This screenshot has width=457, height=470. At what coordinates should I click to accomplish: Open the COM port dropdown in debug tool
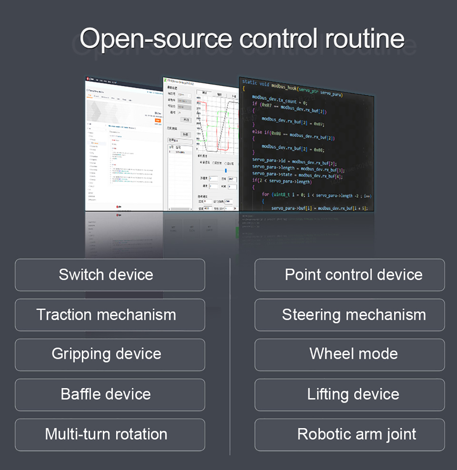point(184,95)
